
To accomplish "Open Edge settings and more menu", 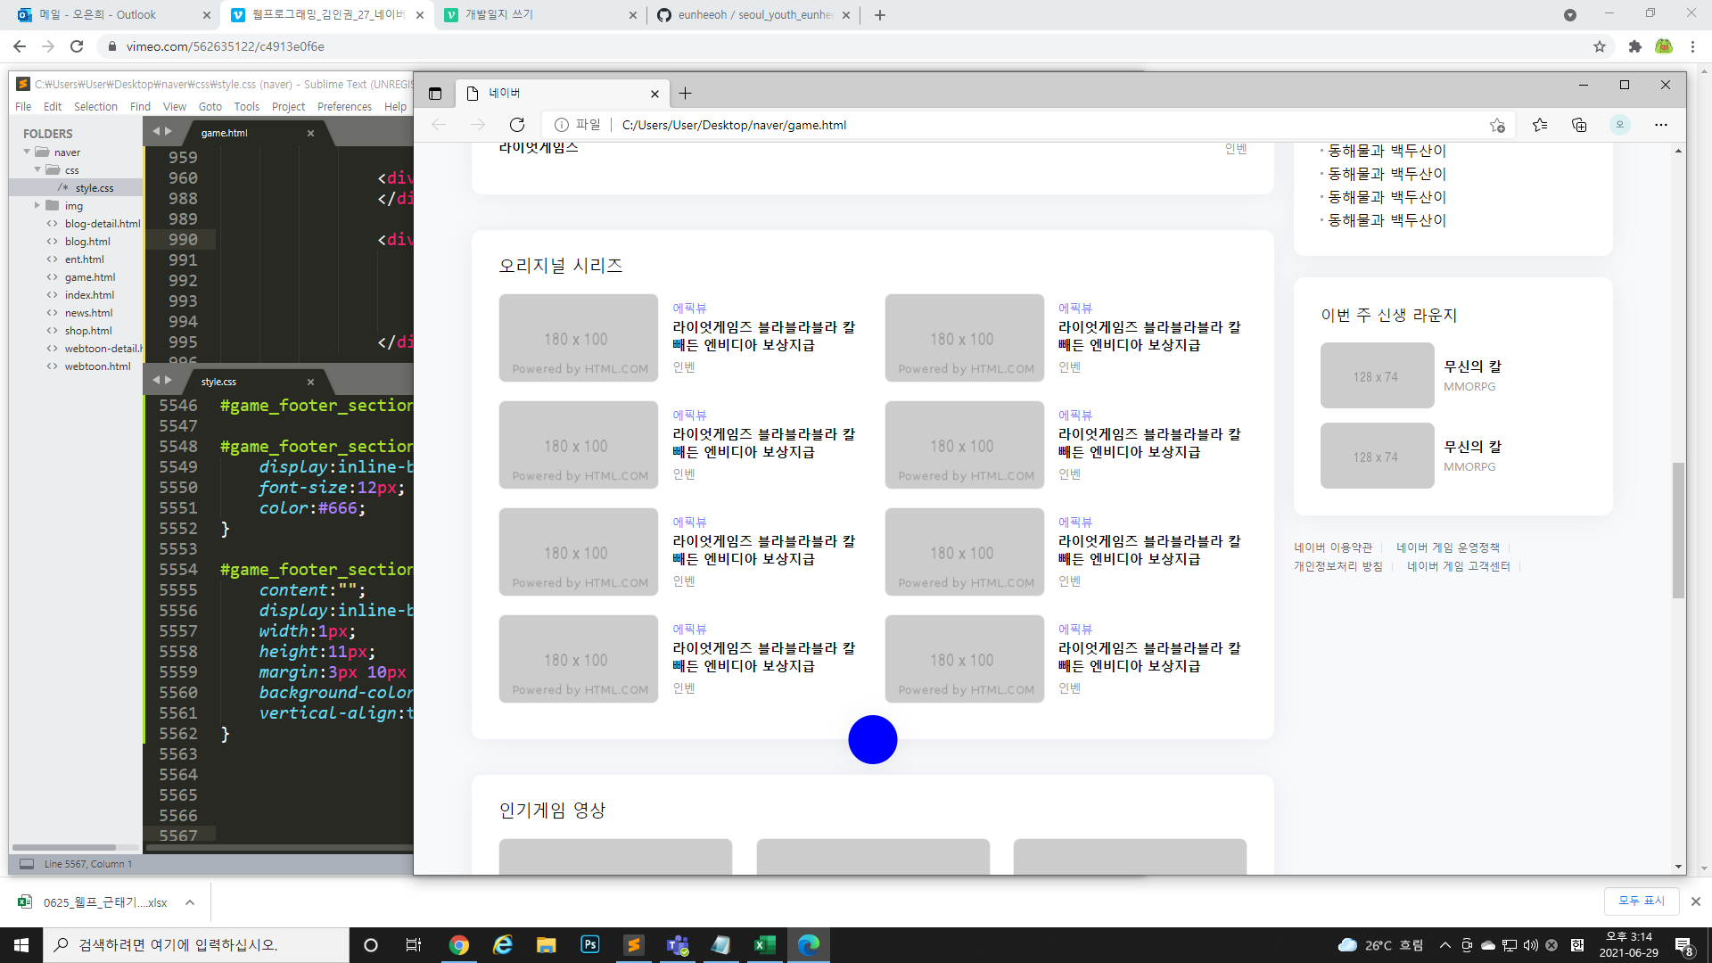I will point(1660,125).
